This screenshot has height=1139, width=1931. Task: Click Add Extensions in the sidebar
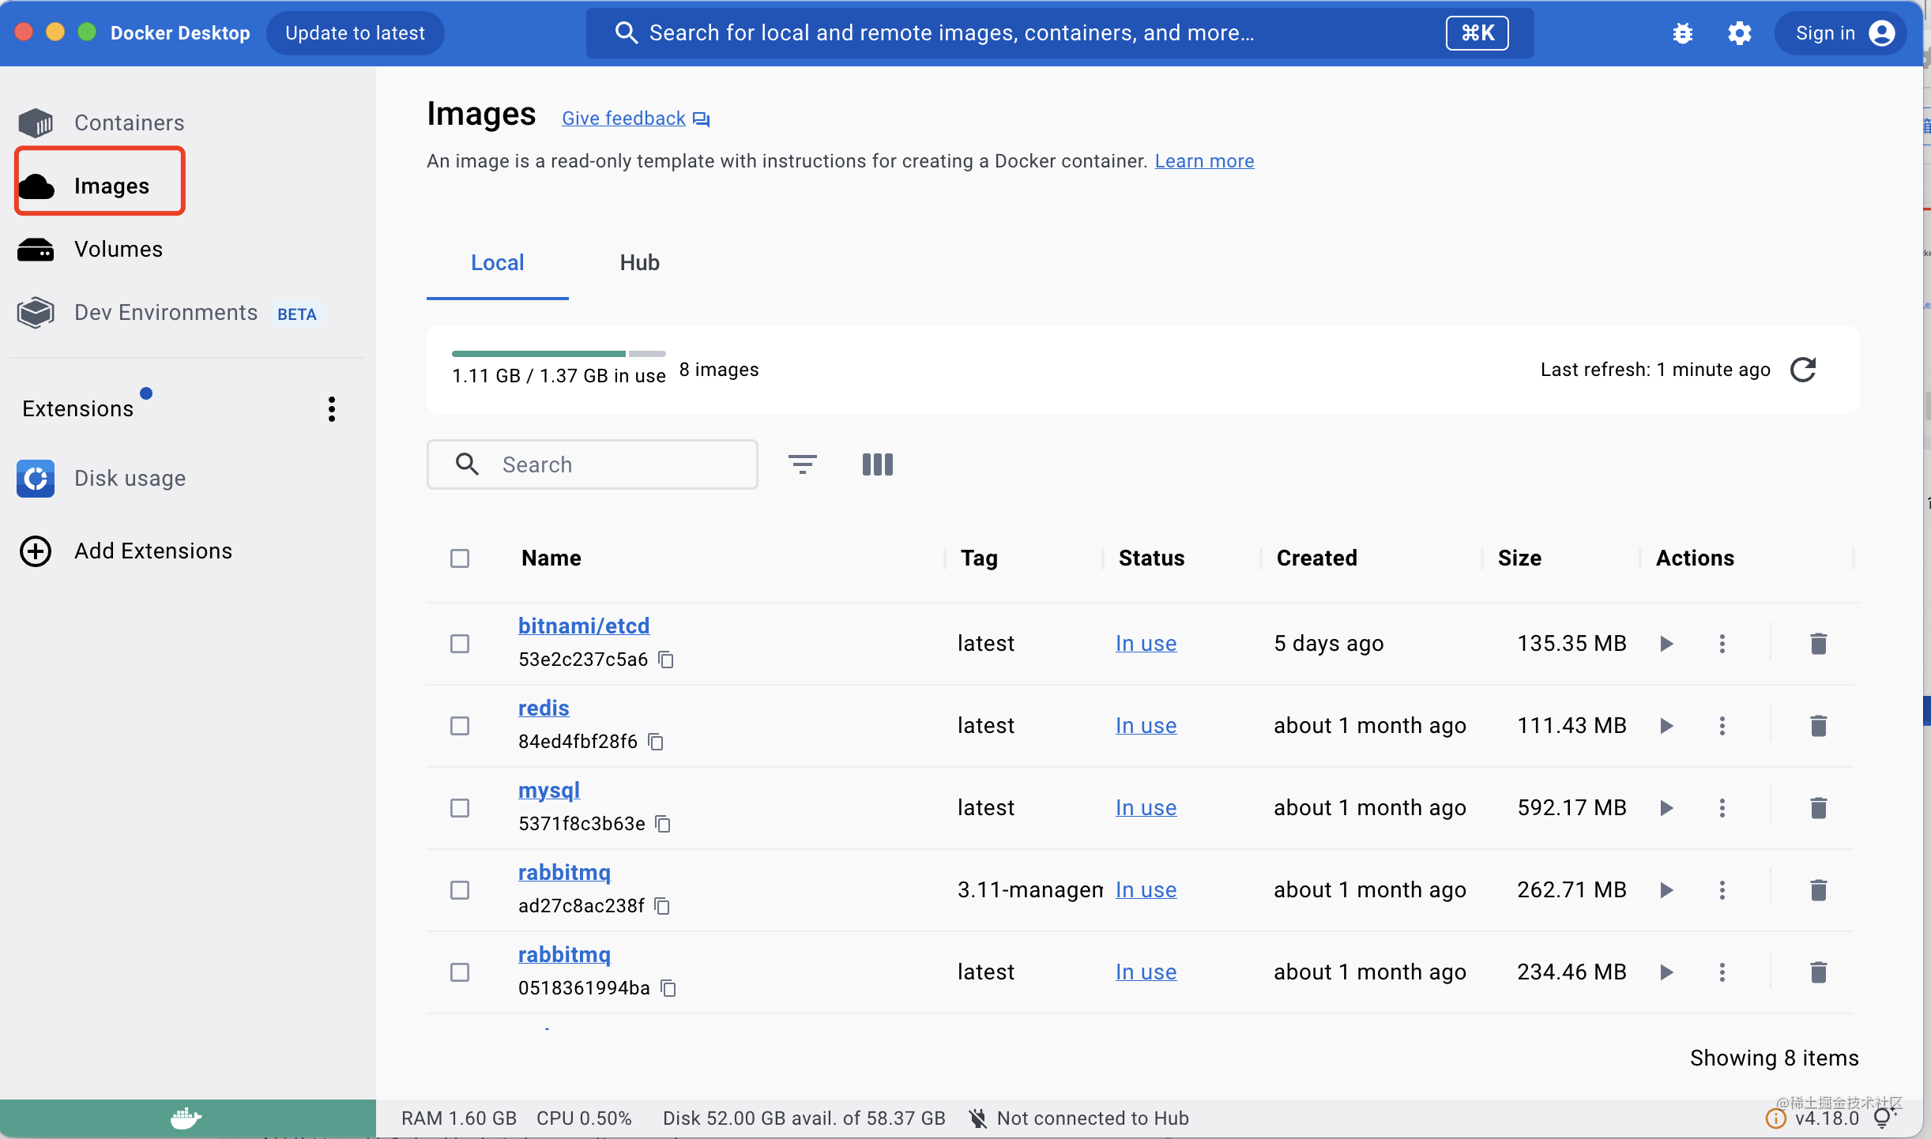click(x=152, y=551)
